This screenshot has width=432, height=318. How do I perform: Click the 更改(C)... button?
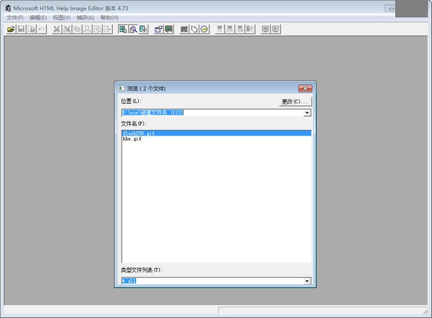pos(295,102)
